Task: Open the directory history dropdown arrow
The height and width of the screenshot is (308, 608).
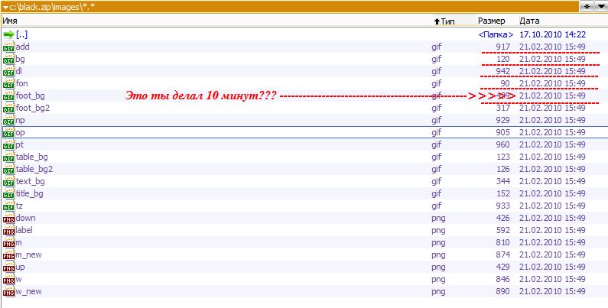Action: point(600,6)
